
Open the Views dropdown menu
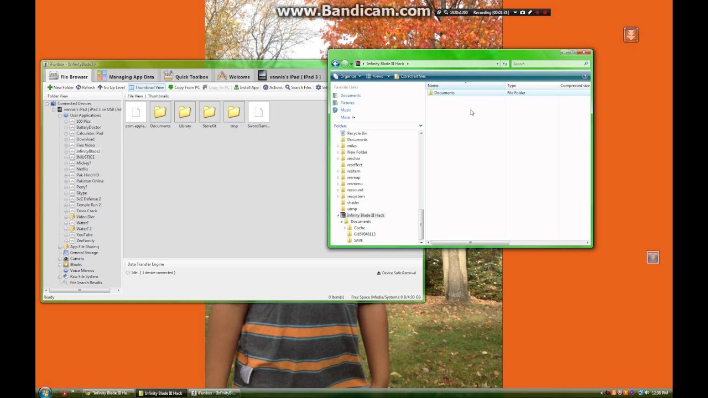coord(378,76)
